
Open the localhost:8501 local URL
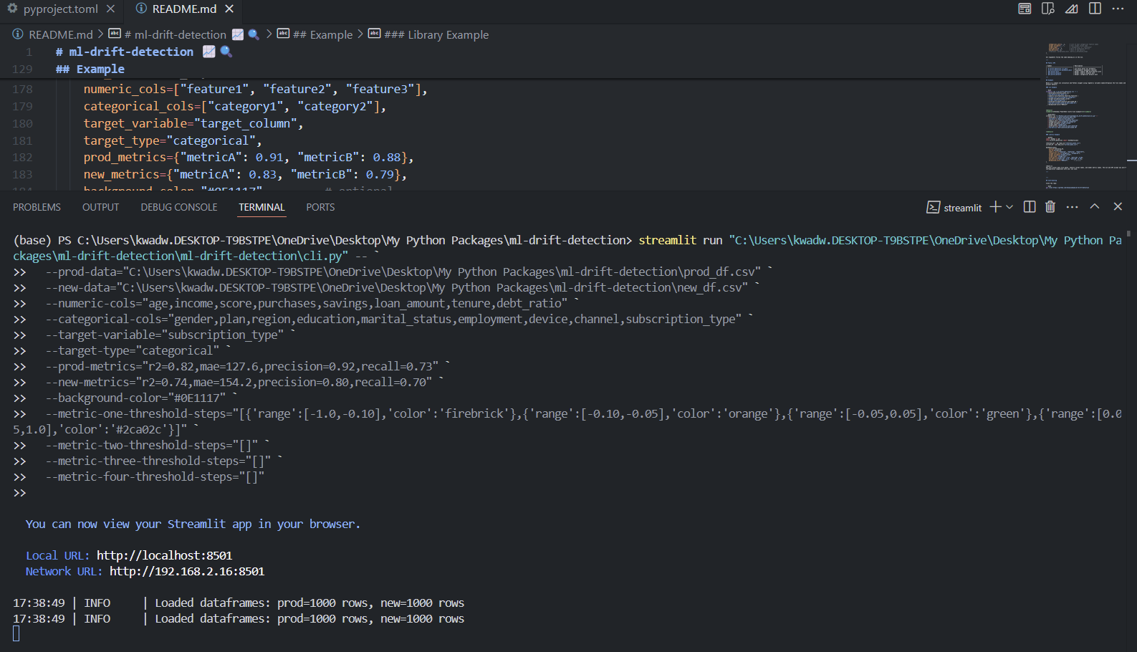(164, 555)
